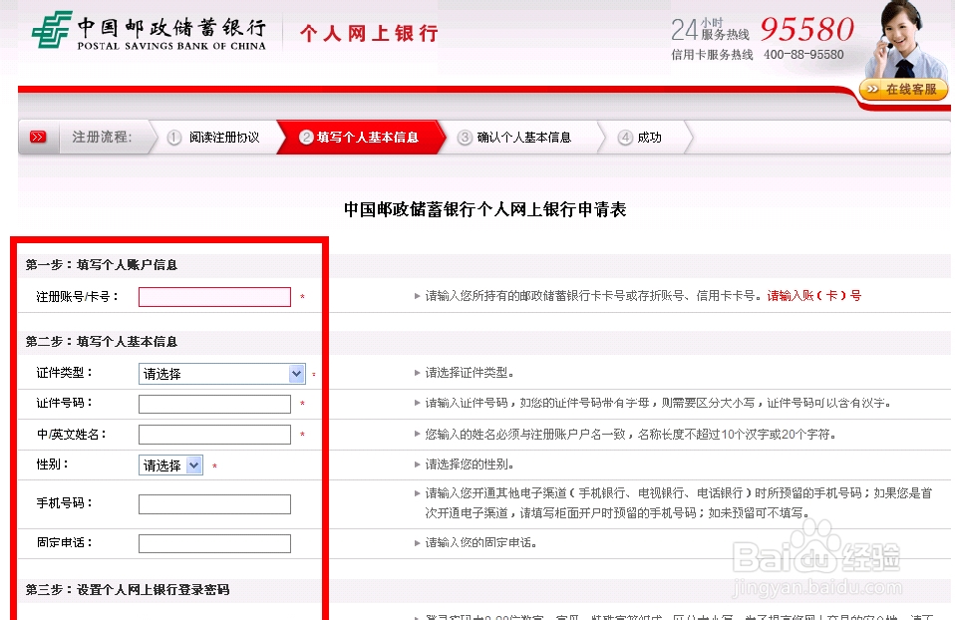Focus the 中/英文姓名 input field
The image size is (955, 620).
pyautogui.click(x=214, y=435)
